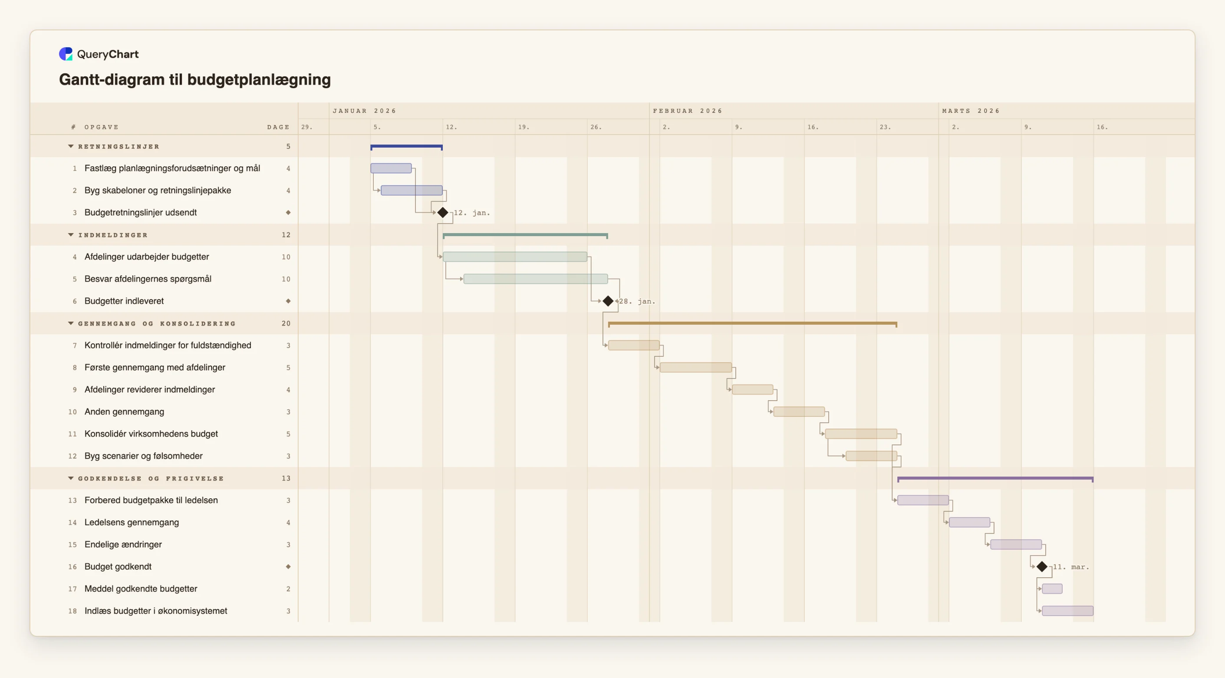Click the blue Retningslinjer summary bar
Screen dimensions: 1225x678
tap(407, 148)
